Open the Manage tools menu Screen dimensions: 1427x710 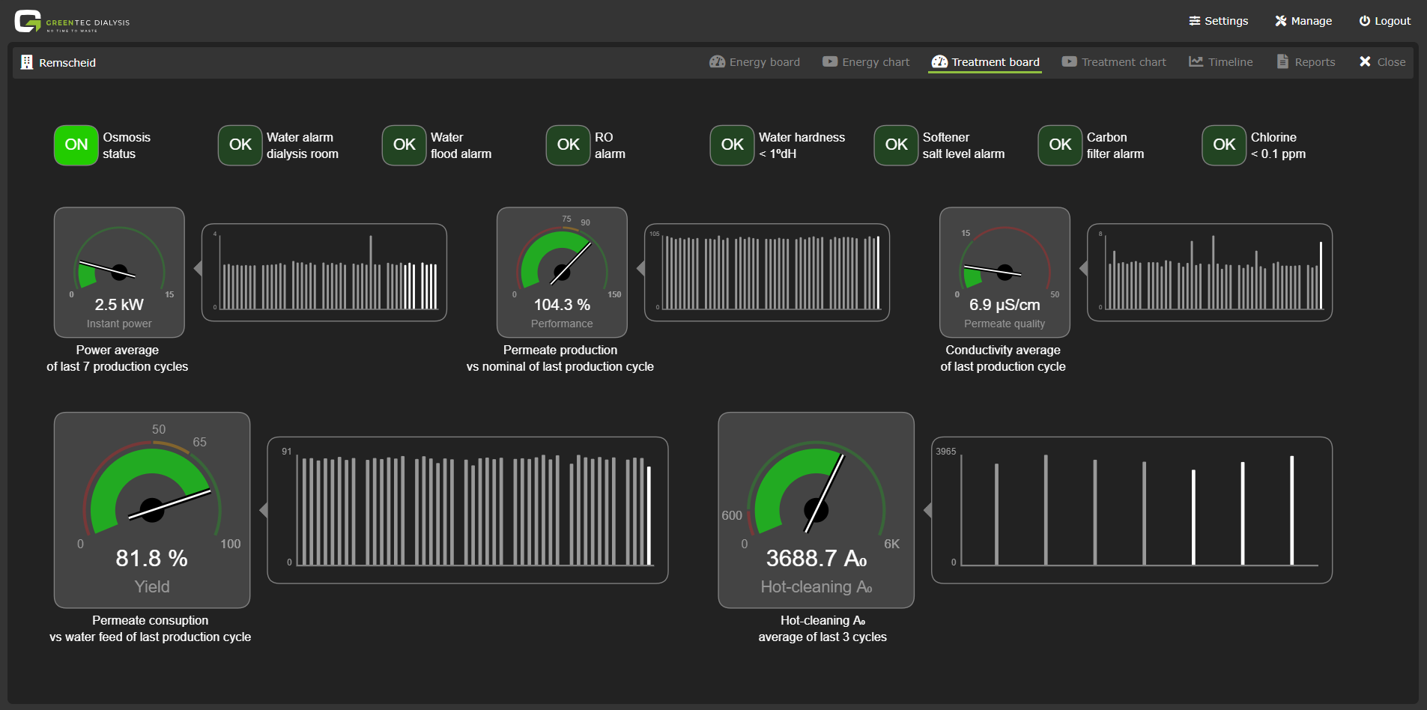click(1303, 21)
